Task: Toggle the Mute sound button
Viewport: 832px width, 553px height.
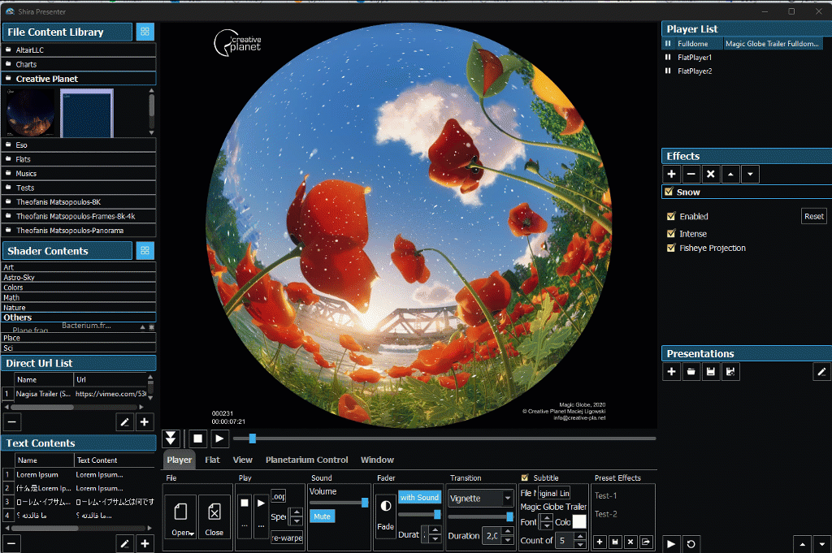Action: pyautogui.click(x=322, y=516)
